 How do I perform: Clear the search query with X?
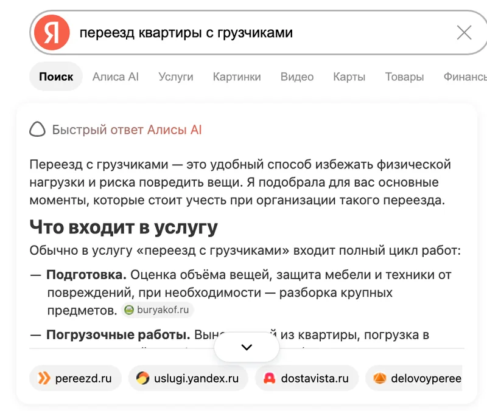click(x=464, y=33)
